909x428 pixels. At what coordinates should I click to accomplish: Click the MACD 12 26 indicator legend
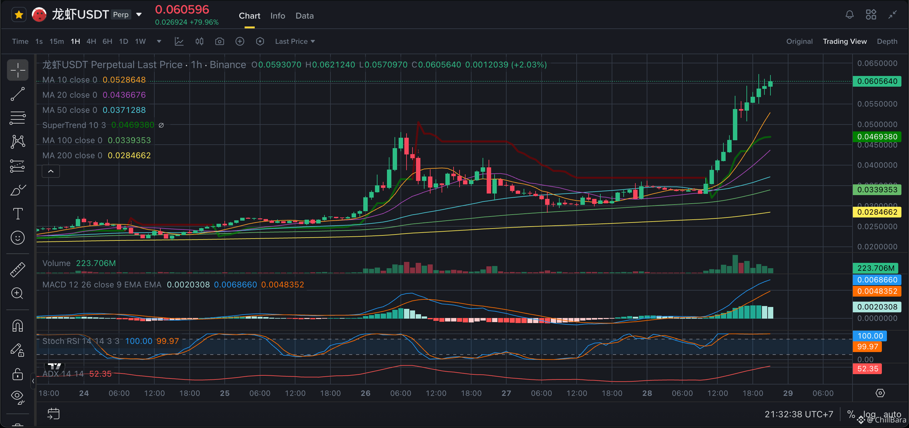point(102,285)
